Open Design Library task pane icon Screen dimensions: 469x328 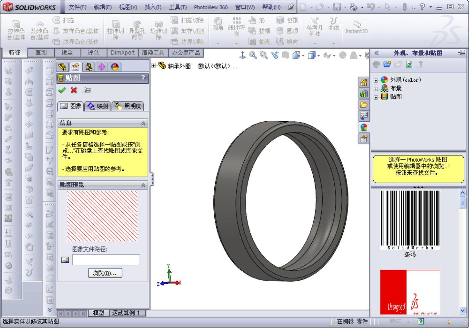pos(363,94)
